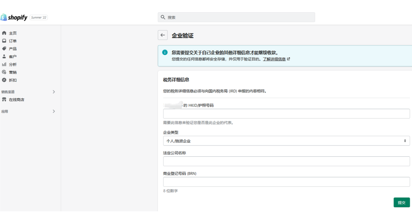Focus the HKID/护照号码 input field

coord(286,114)
